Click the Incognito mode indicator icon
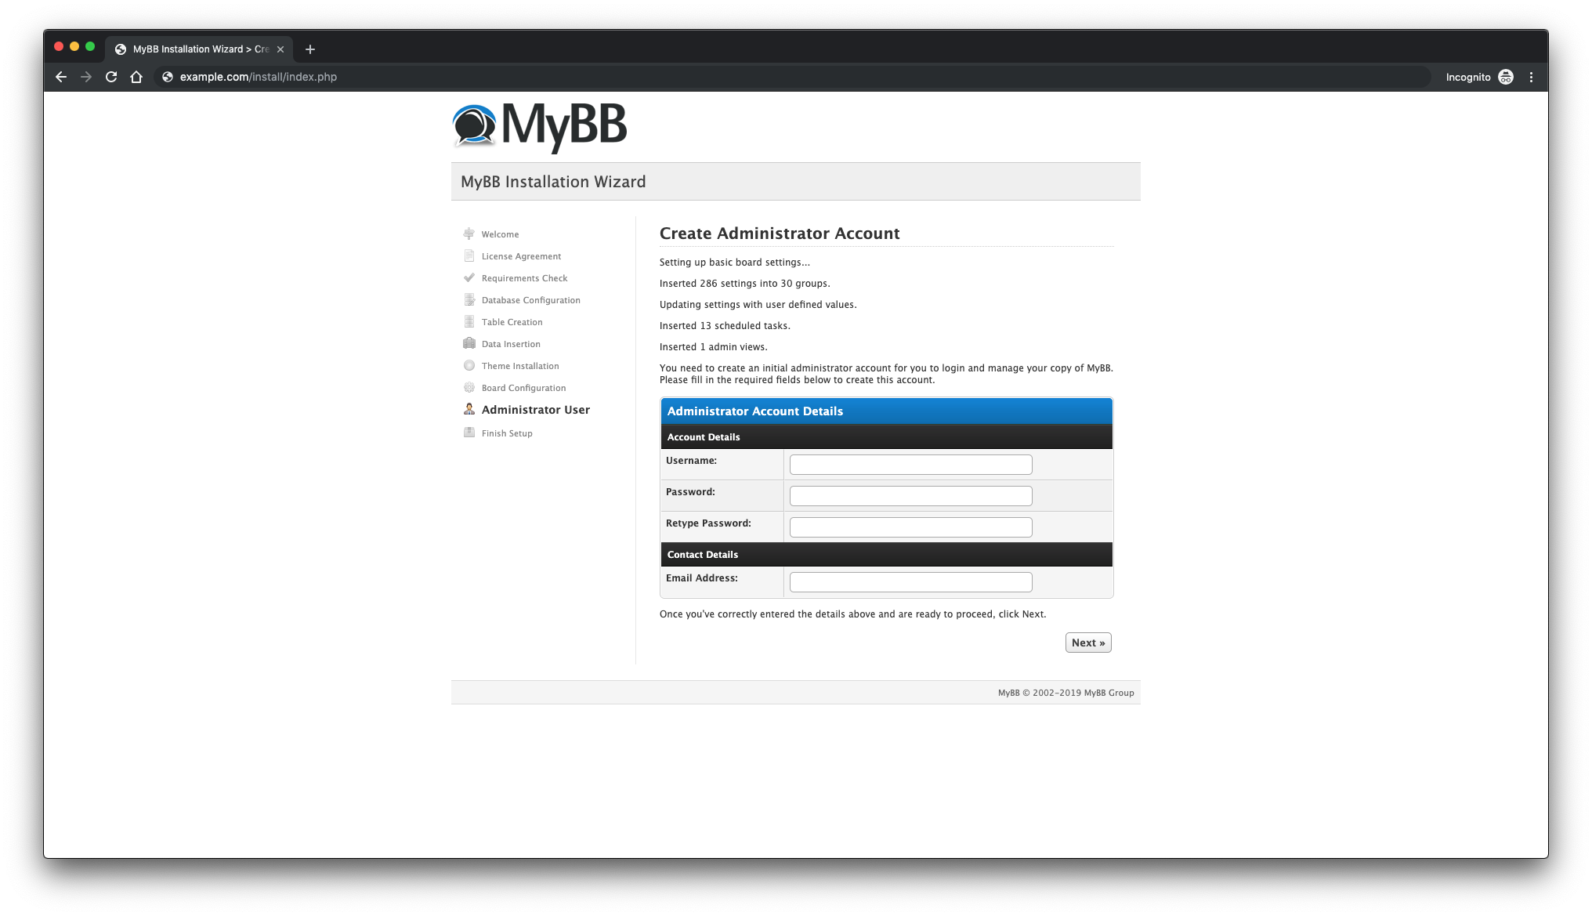Image resolution: width=1592 pixels, height=916 pixels. click(1507, 77)
